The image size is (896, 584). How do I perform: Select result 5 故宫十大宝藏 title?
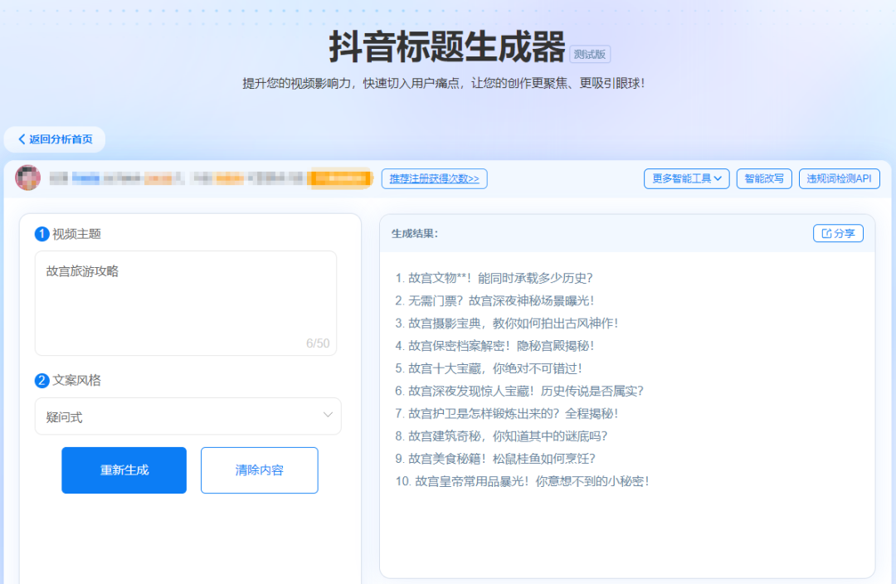[489, 368]
